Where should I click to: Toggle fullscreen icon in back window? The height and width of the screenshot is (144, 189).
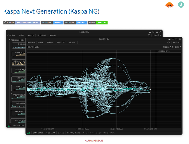157,32
